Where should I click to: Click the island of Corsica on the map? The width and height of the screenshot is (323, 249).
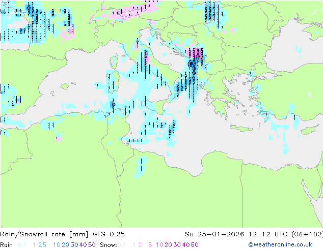point(114,61)
